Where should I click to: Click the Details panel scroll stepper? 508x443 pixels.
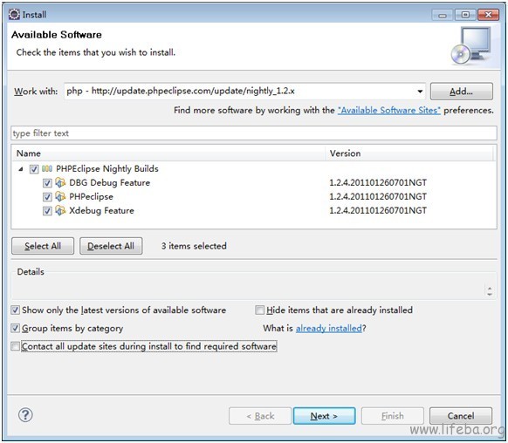tap(489, 291)
